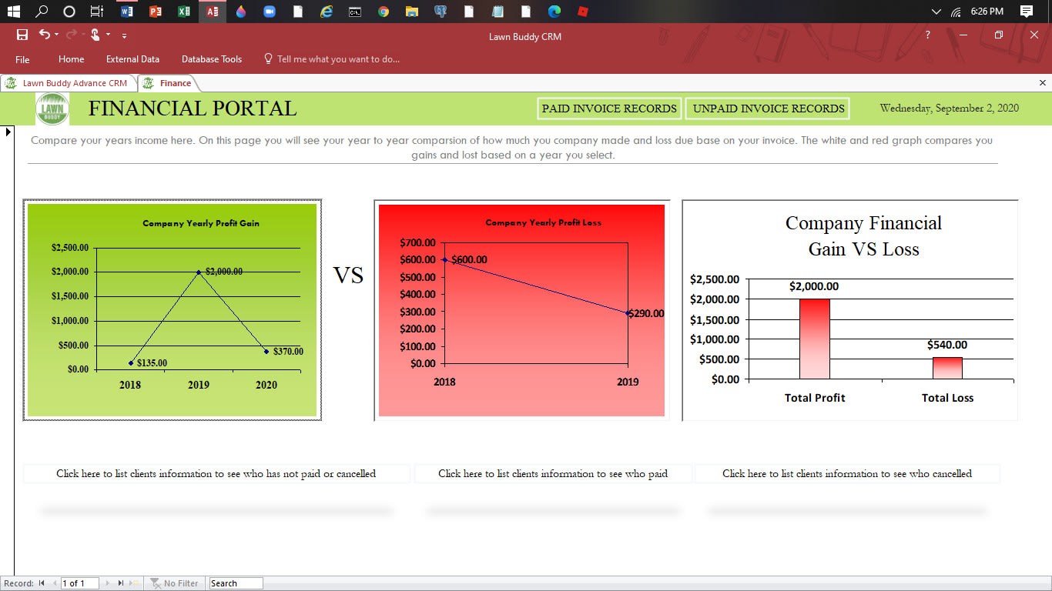Image resolution: width=1052 pixels, height=591 pixels.
Task: Open Windows Start menu
Action: pos(13,12)
